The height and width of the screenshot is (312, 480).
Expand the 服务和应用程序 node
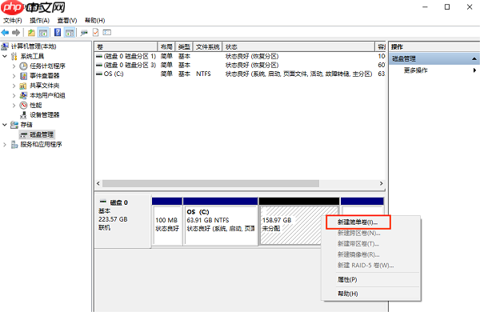5,145
